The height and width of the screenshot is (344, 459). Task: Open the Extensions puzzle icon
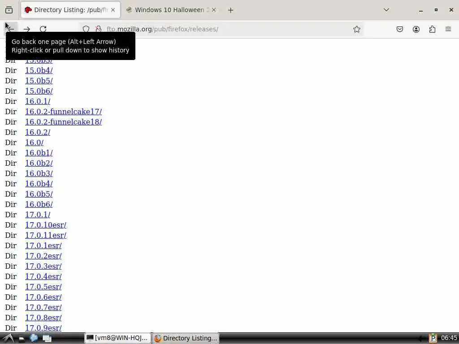click(x=432, y=29)
